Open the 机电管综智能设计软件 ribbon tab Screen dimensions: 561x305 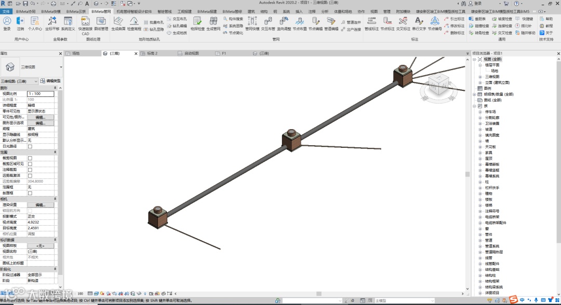[134, 11]
